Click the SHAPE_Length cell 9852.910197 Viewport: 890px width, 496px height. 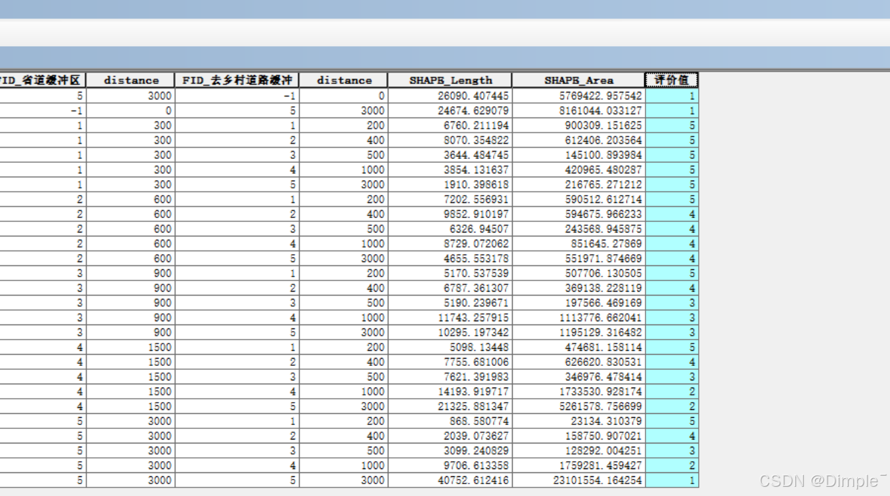[450, 214]
